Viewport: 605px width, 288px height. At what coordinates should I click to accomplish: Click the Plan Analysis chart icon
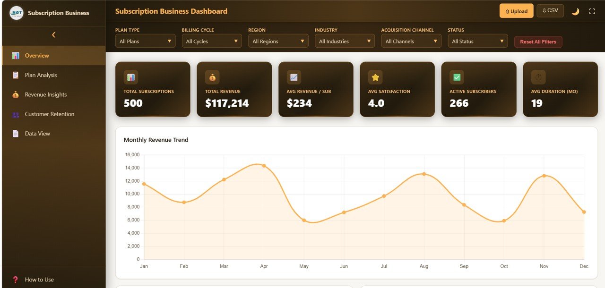(x=16, y=75)
